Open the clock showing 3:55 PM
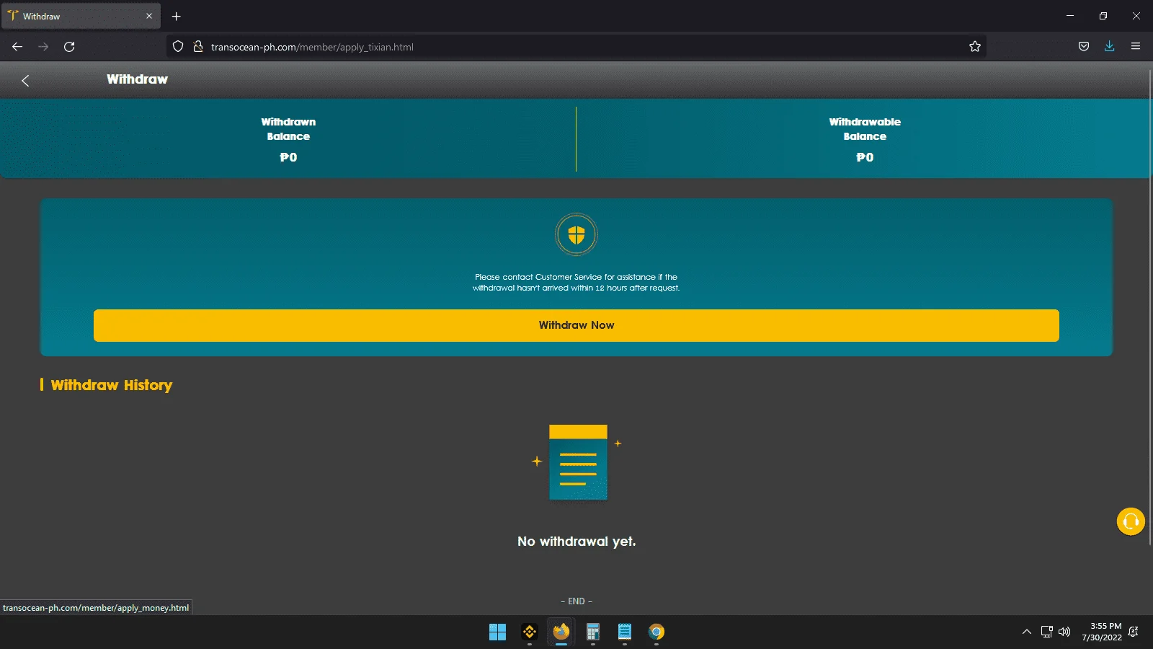 1101,632
